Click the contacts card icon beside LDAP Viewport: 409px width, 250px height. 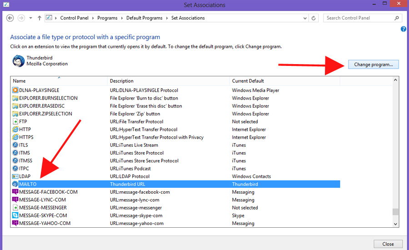tap(15, 176)
